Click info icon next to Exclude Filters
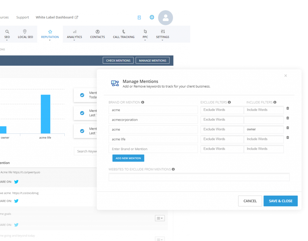Image resolution: width=308 pixels, height=241 pixels. pyautogui.click(x=229, y=102)
